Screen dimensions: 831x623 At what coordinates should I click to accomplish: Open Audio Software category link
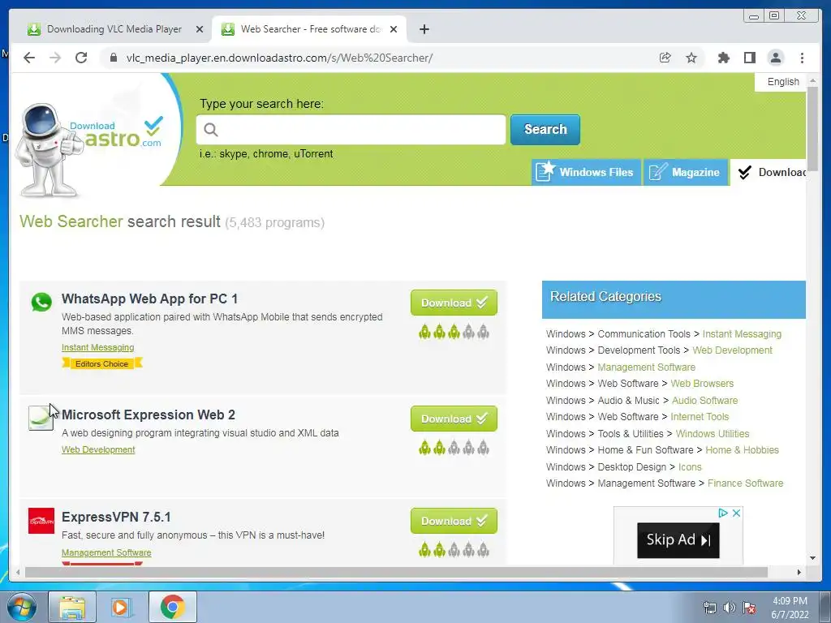pyautogui.click(x=704, y=401)
